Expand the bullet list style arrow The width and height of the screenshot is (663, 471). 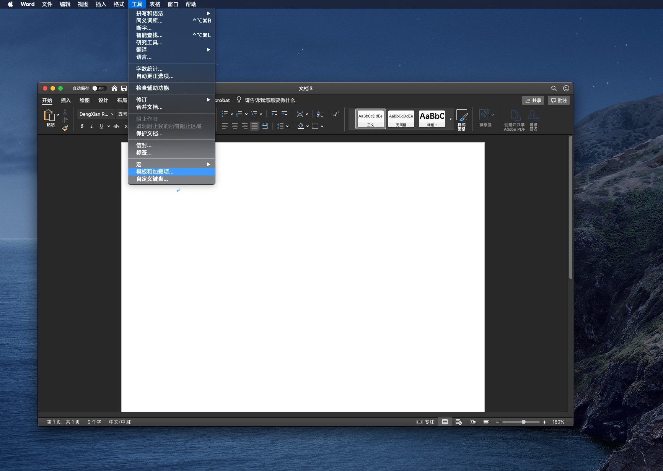tap(232, 114)
